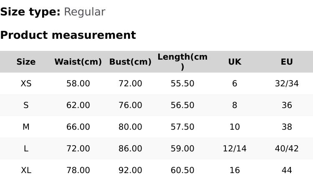Click the EU size 44 cell
Viewport: 313px width, 181px height.
coord(287,170)
